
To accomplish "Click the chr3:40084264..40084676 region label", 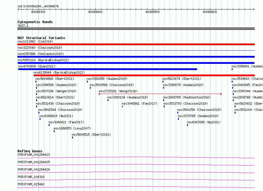I will (38, 6).
